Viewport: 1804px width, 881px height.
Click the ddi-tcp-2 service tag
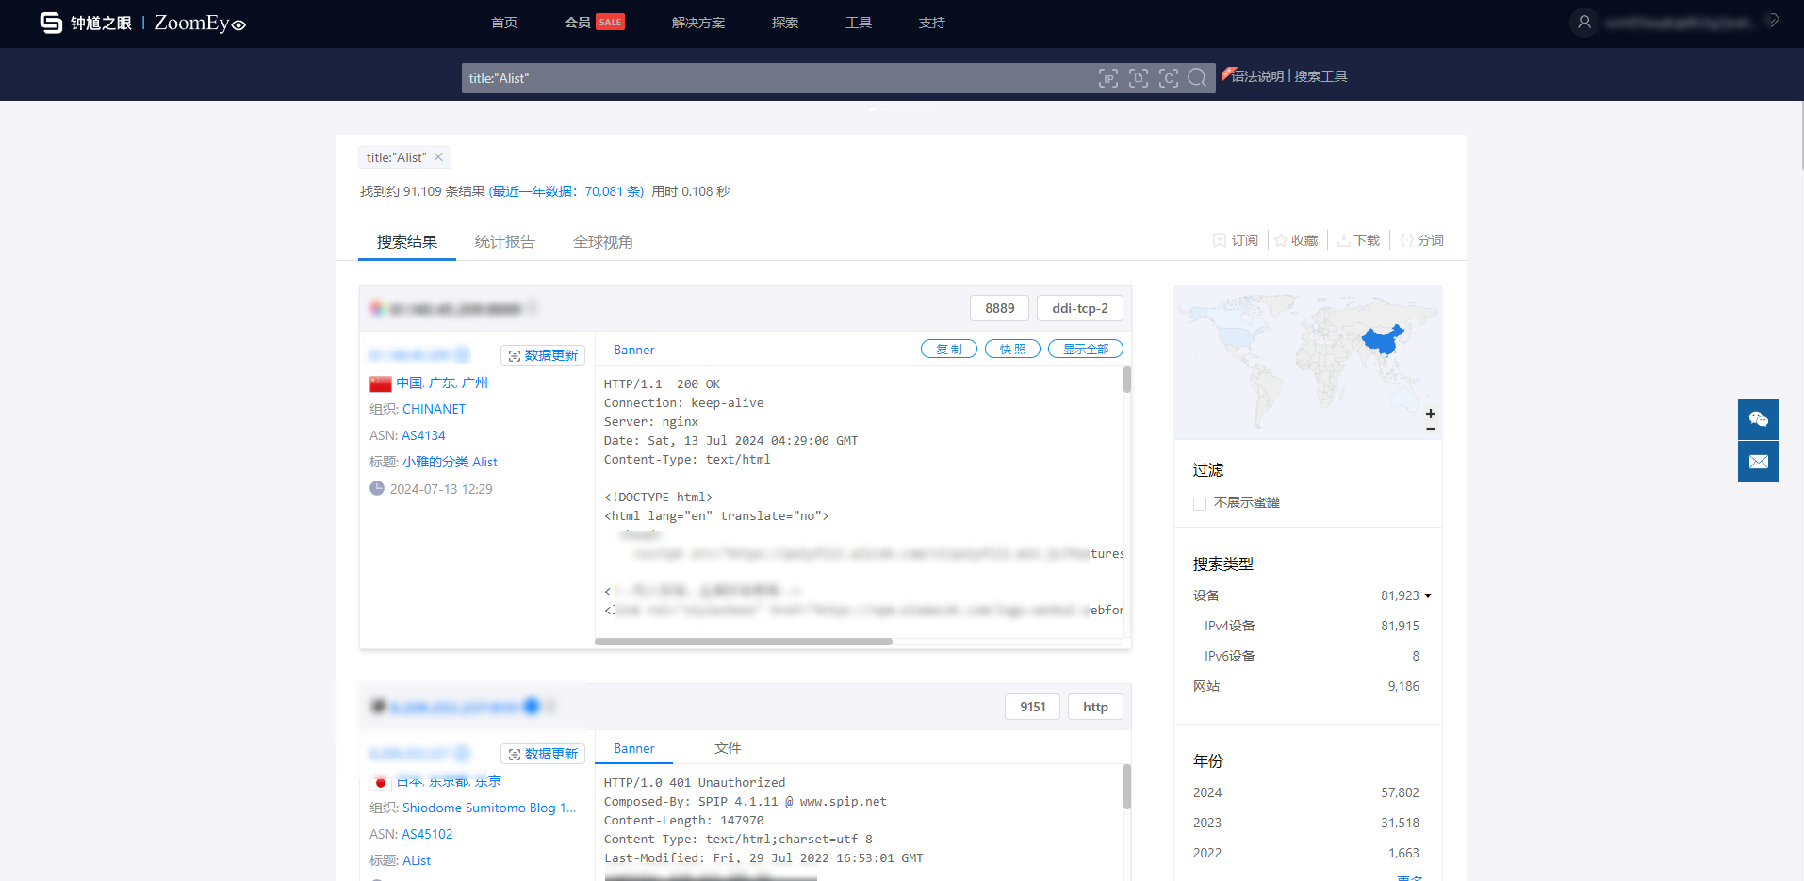pyautogui.click(x=1080, y=308)
